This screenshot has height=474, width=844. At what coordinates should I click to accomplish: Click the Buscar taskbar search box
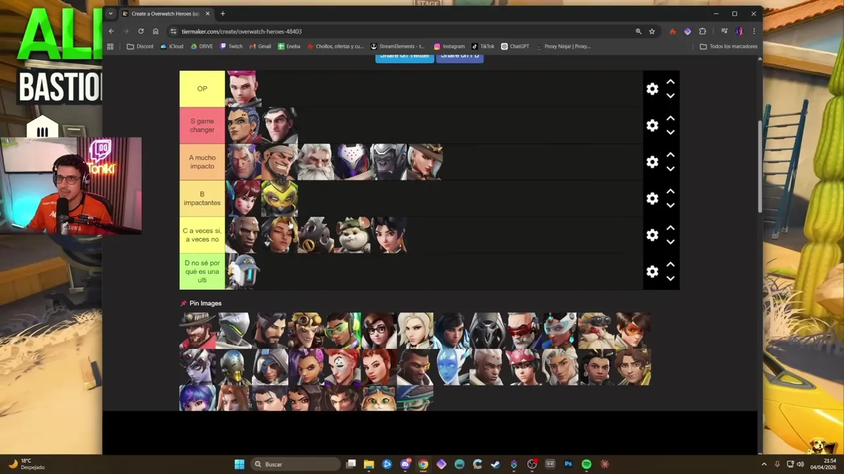pos(297,464)
